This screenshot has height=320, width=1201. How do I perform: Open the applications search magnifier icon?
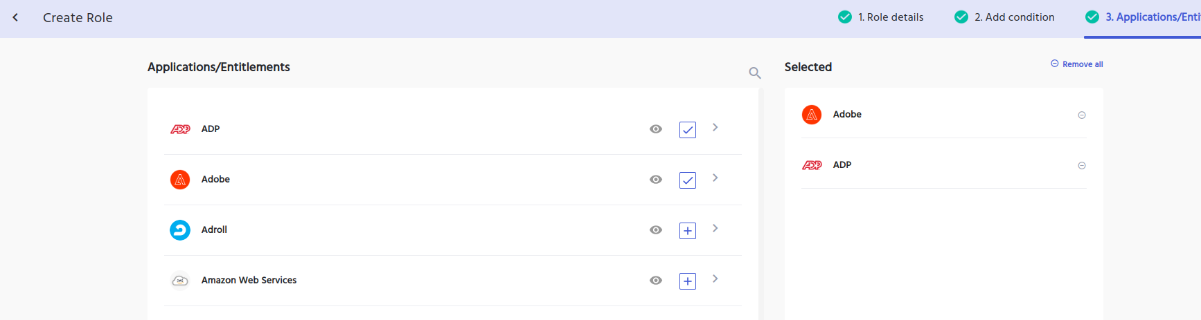coord(755,73)
